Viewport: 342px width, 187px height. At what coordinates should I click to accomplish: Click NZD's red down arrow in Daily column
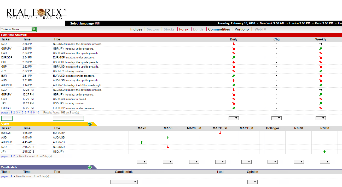tap(234, 44)
